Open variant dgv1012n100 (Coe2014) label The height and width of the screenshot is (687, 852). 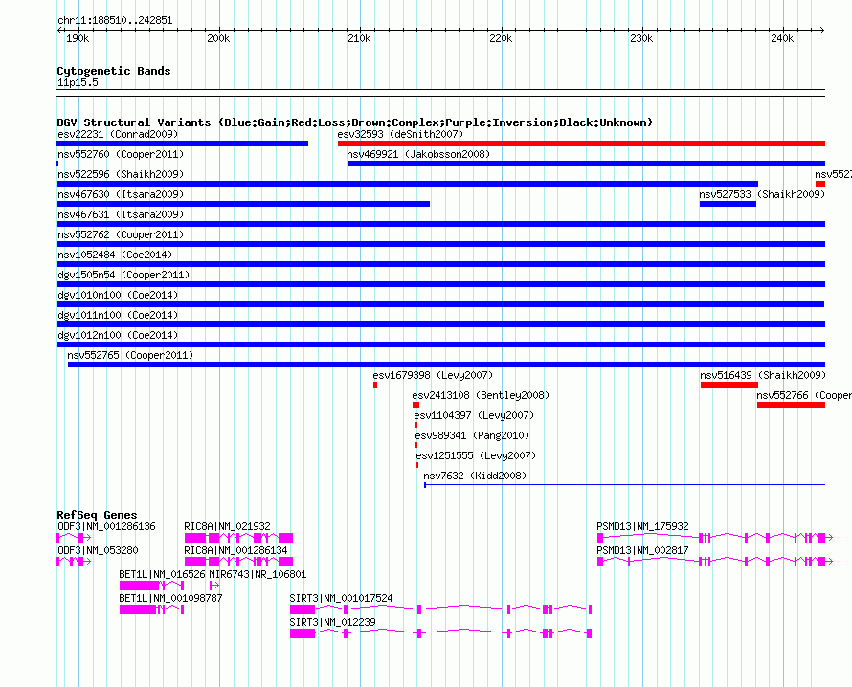(118, 335)
